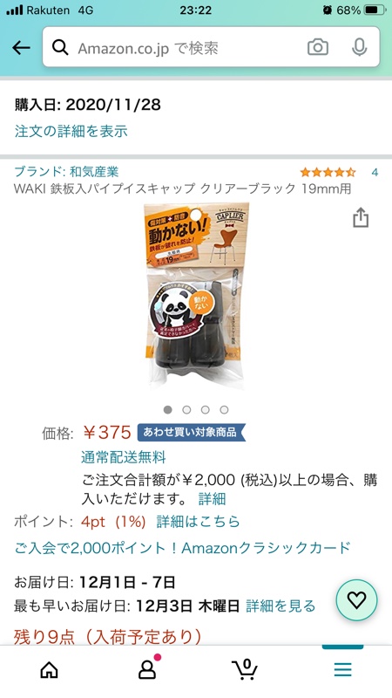Open account profile icon in bottom bar

[x=147, y=668]
